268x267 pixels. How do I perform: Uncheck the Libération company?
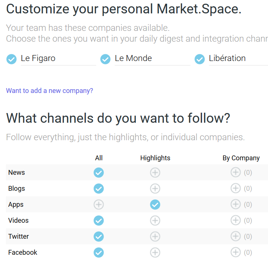tap(199, 59)
